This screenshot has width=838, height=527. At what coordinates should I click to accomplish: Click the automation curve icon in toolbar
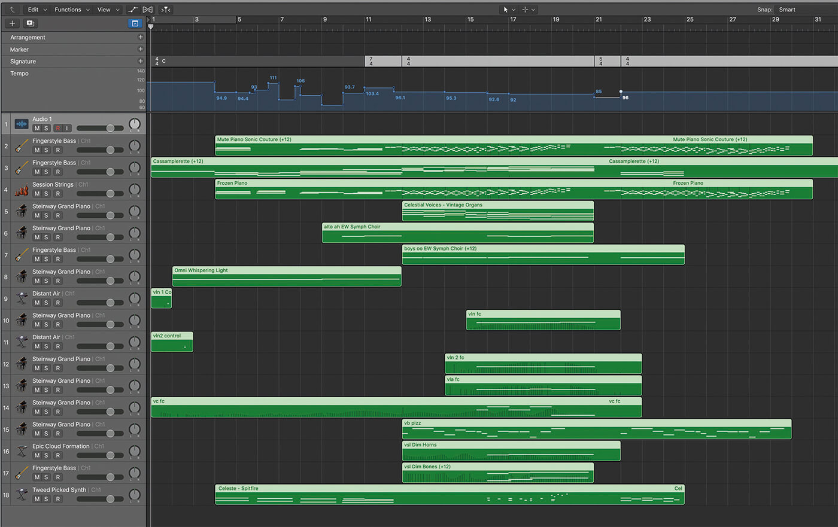pyautogui.click(x=133, y=10)
